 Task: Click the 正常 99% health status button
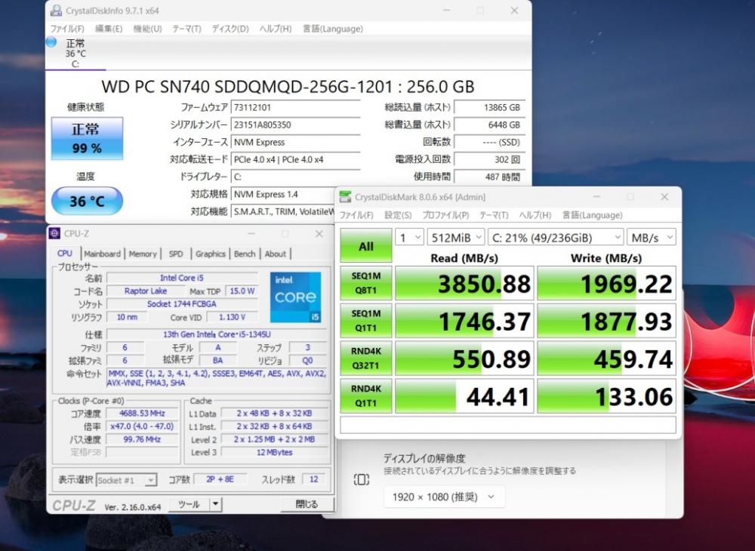click(x=87, y=138)
